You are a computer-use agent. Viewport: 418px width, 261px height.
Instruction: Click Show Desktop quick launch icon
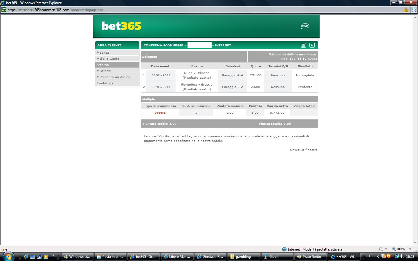(x=33, y=257)
